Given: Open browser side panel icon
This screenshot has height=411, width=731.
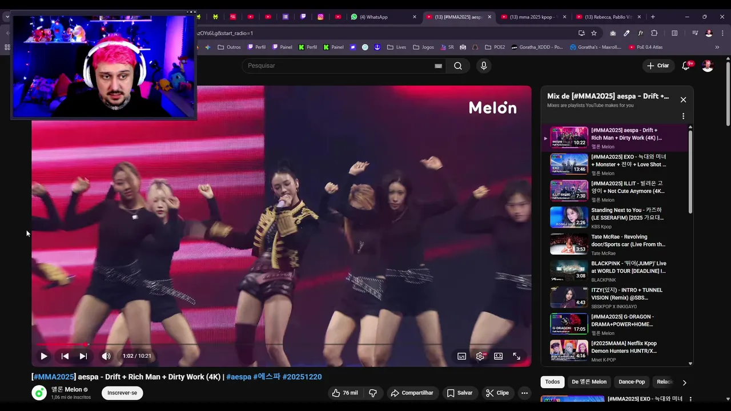Looking at the screenshot, I should (x=674, y=33).
